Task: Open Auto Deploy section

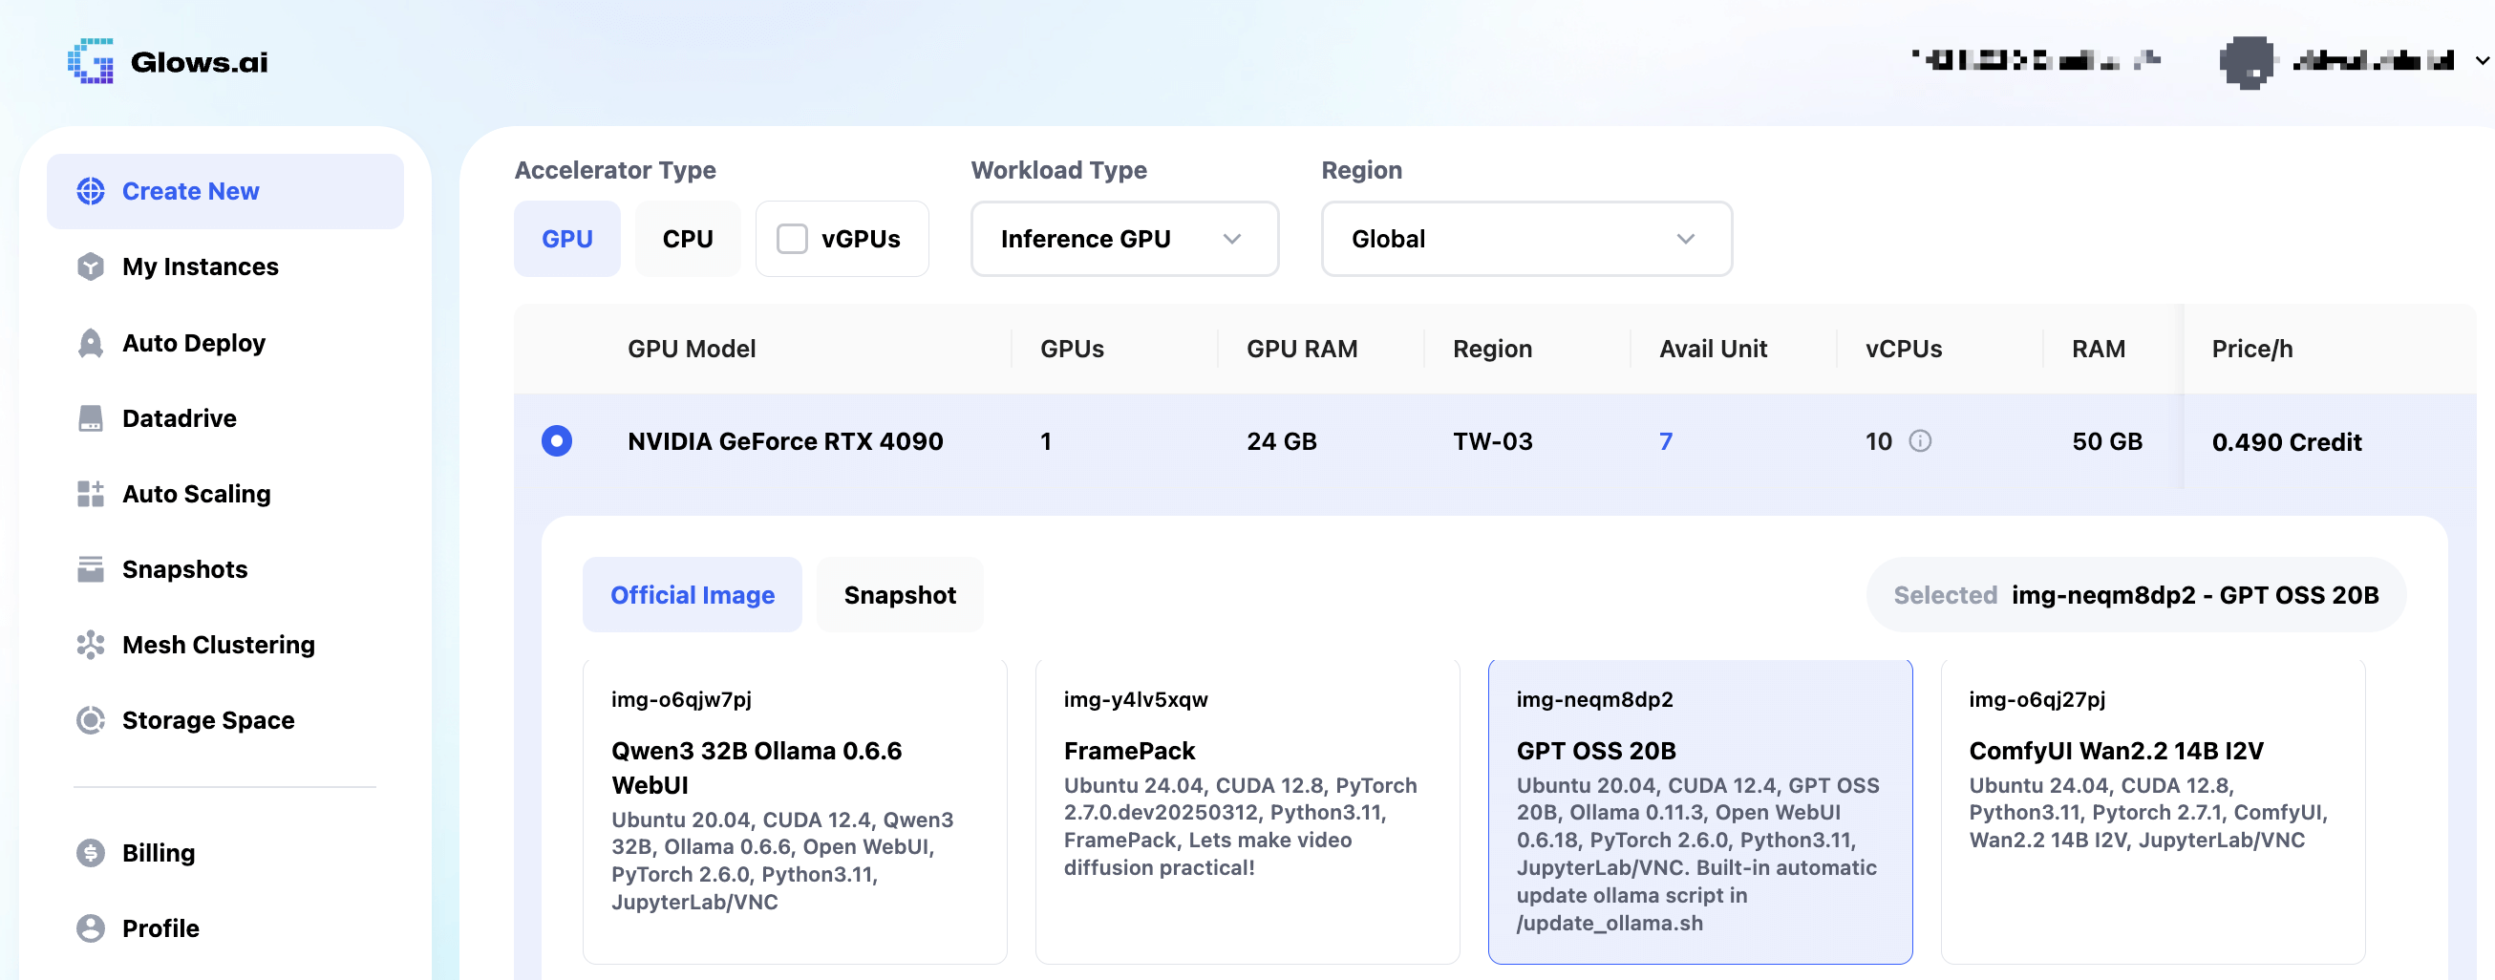Action: point(225,343)
